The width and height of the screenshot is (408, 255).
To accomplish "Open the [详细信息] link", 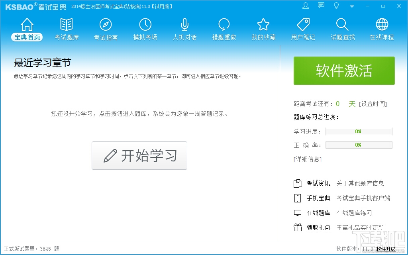I will 308,159.
